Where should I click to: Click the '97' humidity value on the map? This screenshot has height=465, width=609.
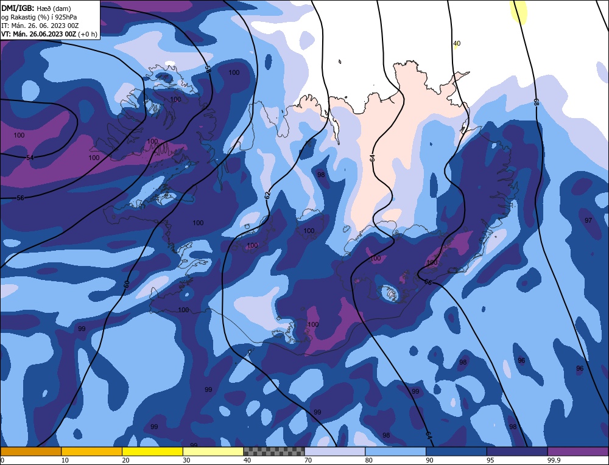coord(588,220)
